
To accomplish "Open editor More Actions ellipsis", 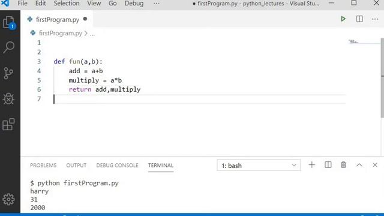I will click(375, 19).
